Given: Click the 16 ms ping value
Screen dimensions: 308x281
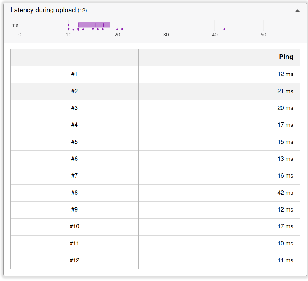Looking at the screenshot, I should (x=285, y=176).
